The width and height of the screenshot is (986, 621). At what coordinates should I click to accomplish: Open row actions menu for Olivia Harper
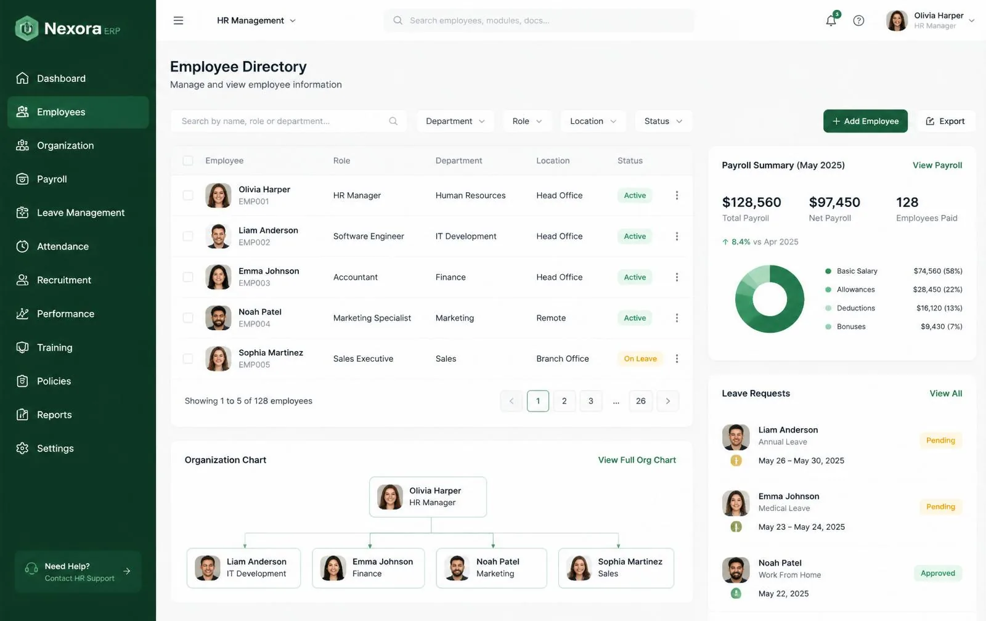coord(677,195)
